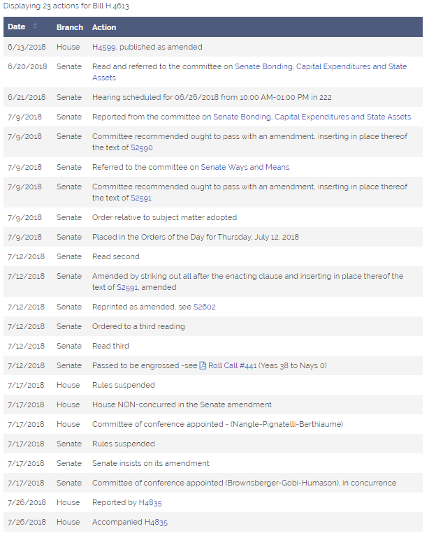The width and height of the screenshot is (429, 540).
Task: Open the S2602 reprinted bill link
Action: [204, 307]
